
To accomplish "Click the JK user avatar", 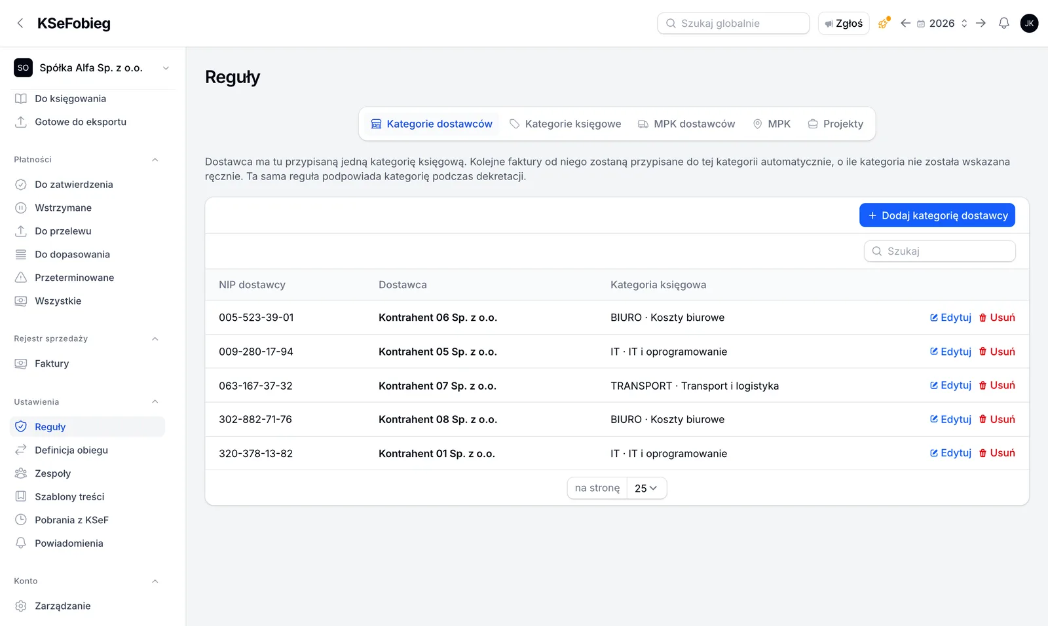I will 1029,24.
